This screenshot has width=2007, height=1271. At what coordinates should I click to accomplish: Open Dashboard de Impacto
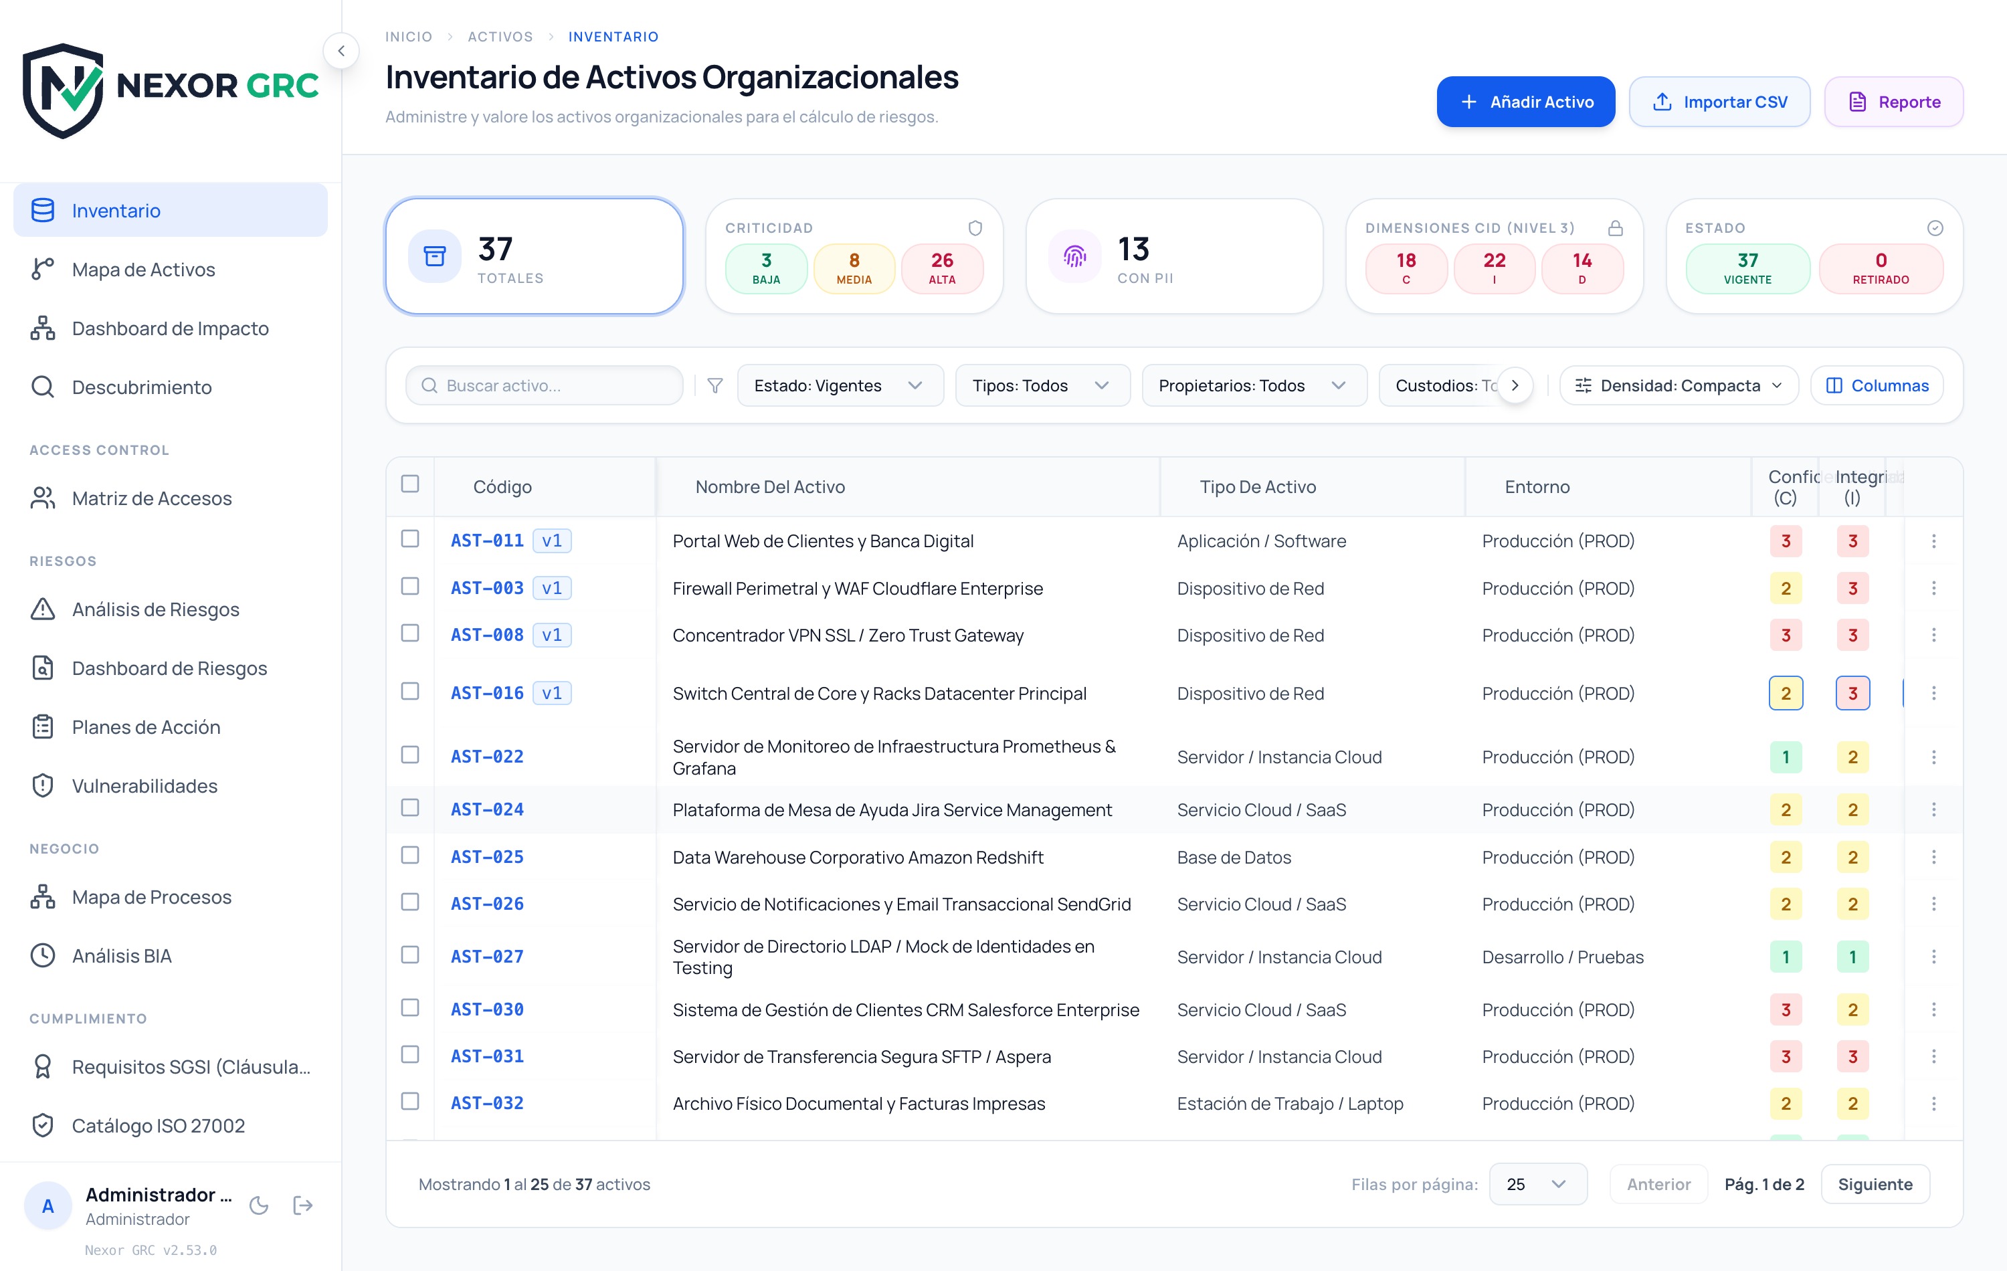[x=170, y=328]
